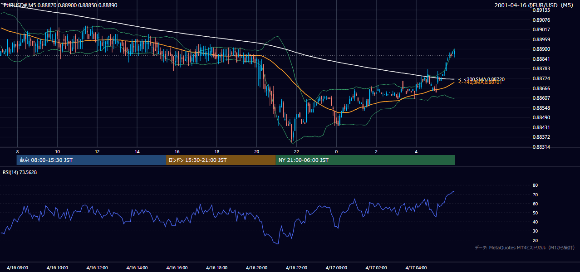Click hour label 22 on chart time axis
Viewport: 580px width, 272px height.
tap(296, 151)
